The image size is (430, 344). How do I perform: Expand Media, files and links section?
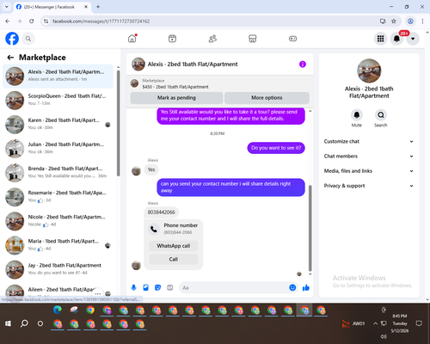pos(369,171)
